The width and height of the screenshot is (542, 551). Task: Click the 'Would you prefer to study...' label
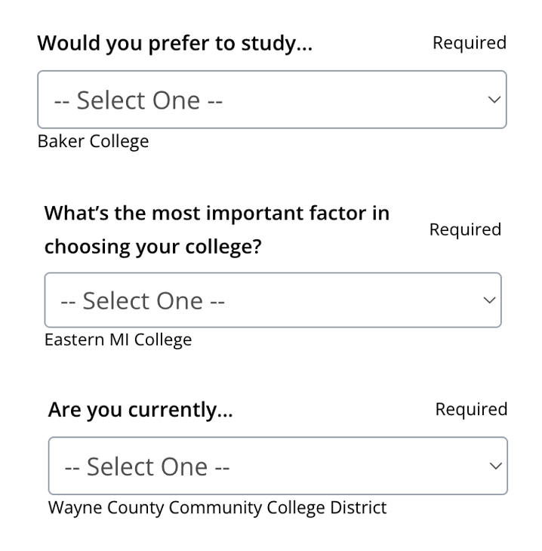[175, 43]
